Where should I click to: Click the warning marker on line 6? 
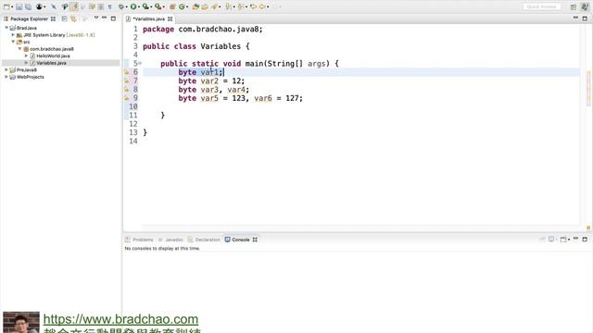click(x=127, y=72)
